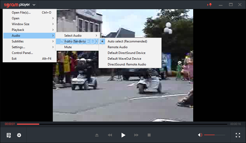Open the playlist panel icon

pyautogui.click(x=9, y=135)
